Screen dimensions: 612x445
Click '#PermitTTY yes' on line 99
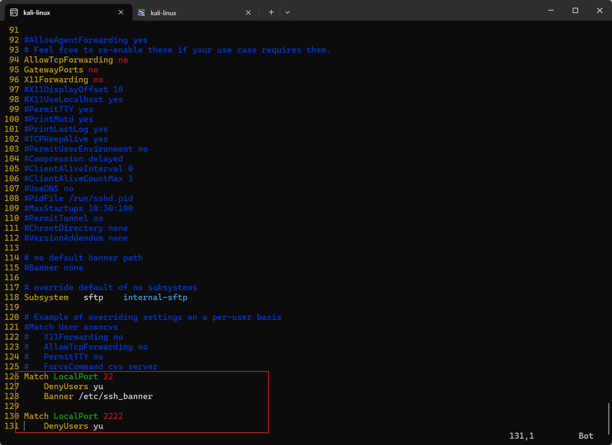coord(59,110)
